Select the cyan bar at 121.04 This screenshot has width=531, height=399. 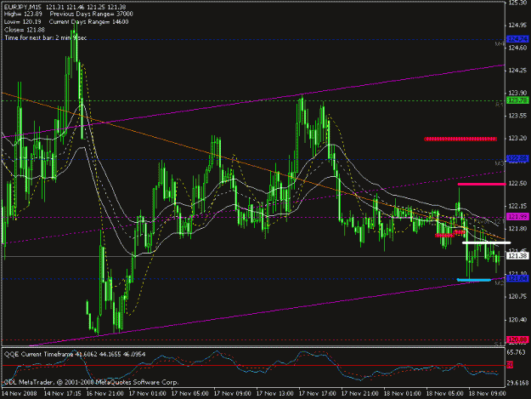pos(474,280)
